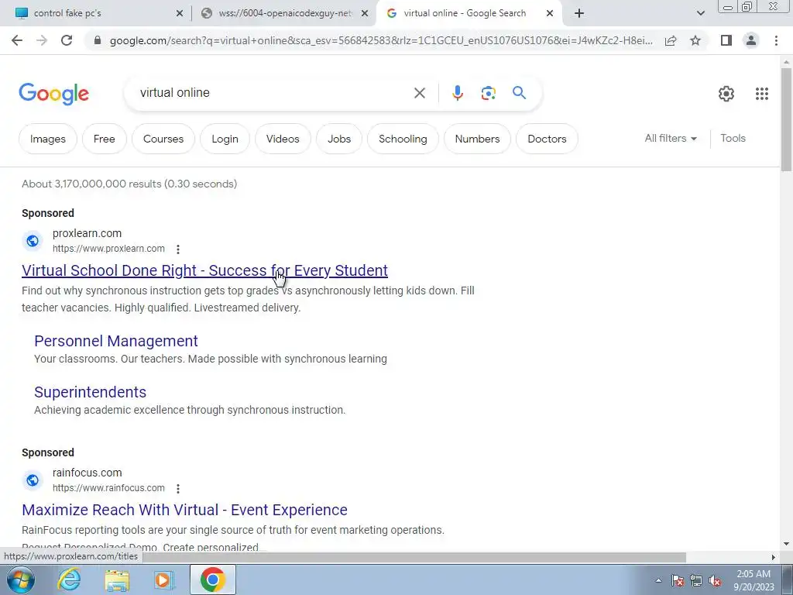This screenshot has height=595, width=793.
Task: Open Maximize Reach With Virtual result
Action: [184, 510]
